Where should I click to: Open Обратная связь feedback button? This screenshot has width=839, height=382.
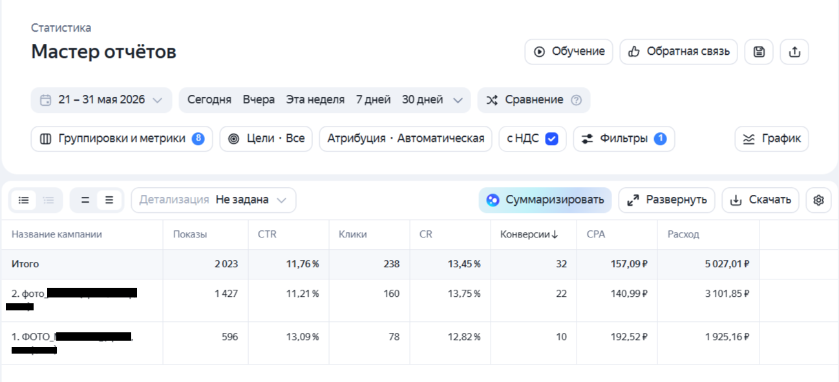pyautogui.click(x=679, y=52)
